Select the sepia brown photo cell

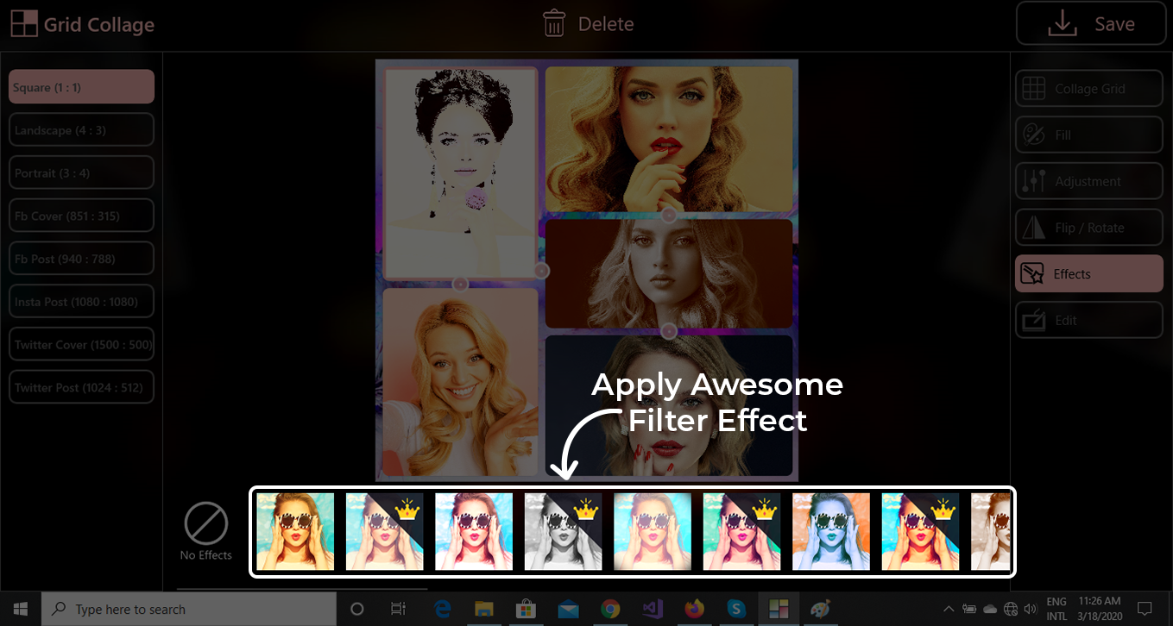[669, 273]
